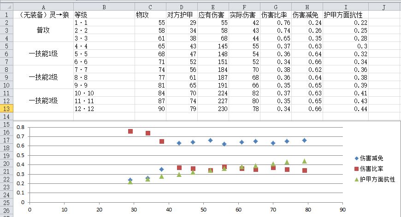Select column G header

276,7
